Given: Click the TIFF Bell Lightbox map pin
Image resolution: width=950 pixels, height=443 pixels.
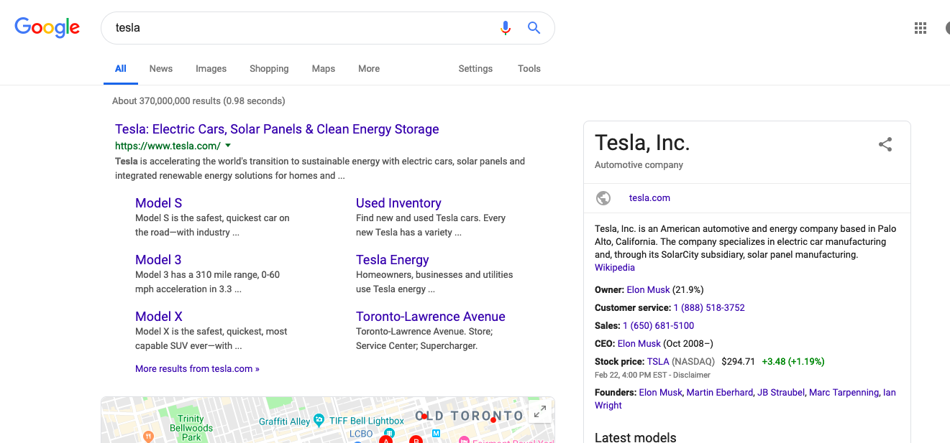Looking at the screenshot, I should [319, 420].
